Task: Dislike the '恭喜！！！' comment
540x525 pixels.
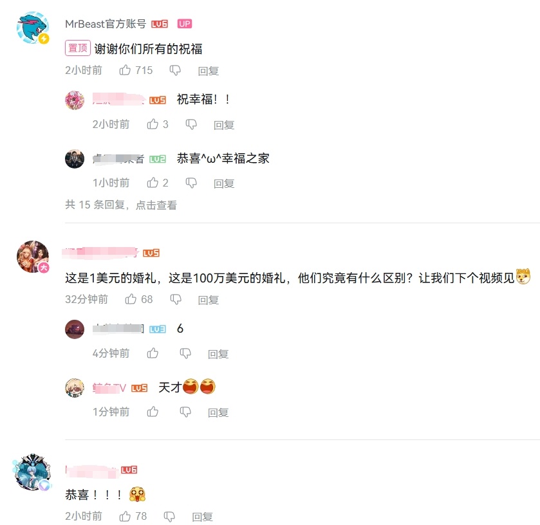Action: coord(169,517)
